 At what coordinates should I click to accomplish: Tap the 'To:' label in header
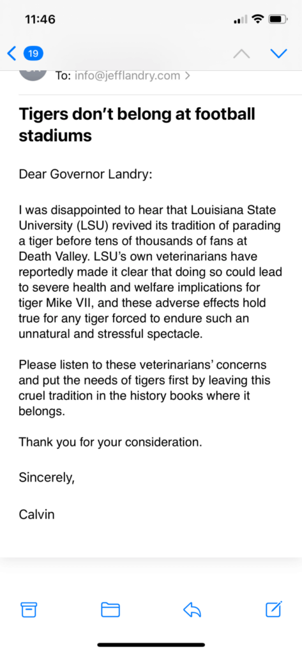point(63,76)
